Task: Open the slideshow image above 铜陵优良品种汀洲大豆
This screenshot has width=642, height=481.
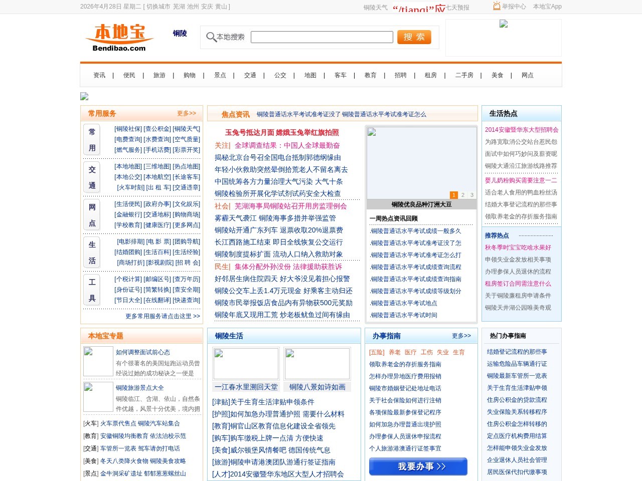Action: pos(421,163)
